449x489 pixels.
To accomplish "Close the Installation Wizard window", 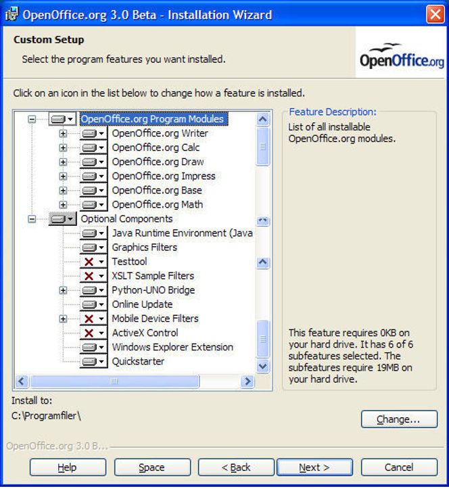I will pyautogui.click(x=435, y=14).
